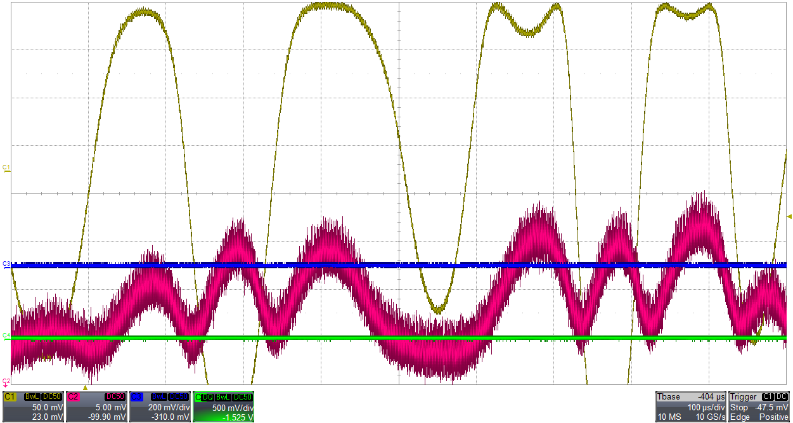Screen dimensions: 793x423
Task: Click the BwL badge in the C1 descriptor
Action: point(32,396)
